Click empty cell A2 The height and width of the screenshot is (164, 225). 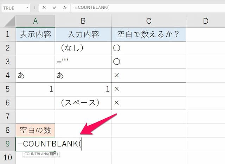coord(35,48)
